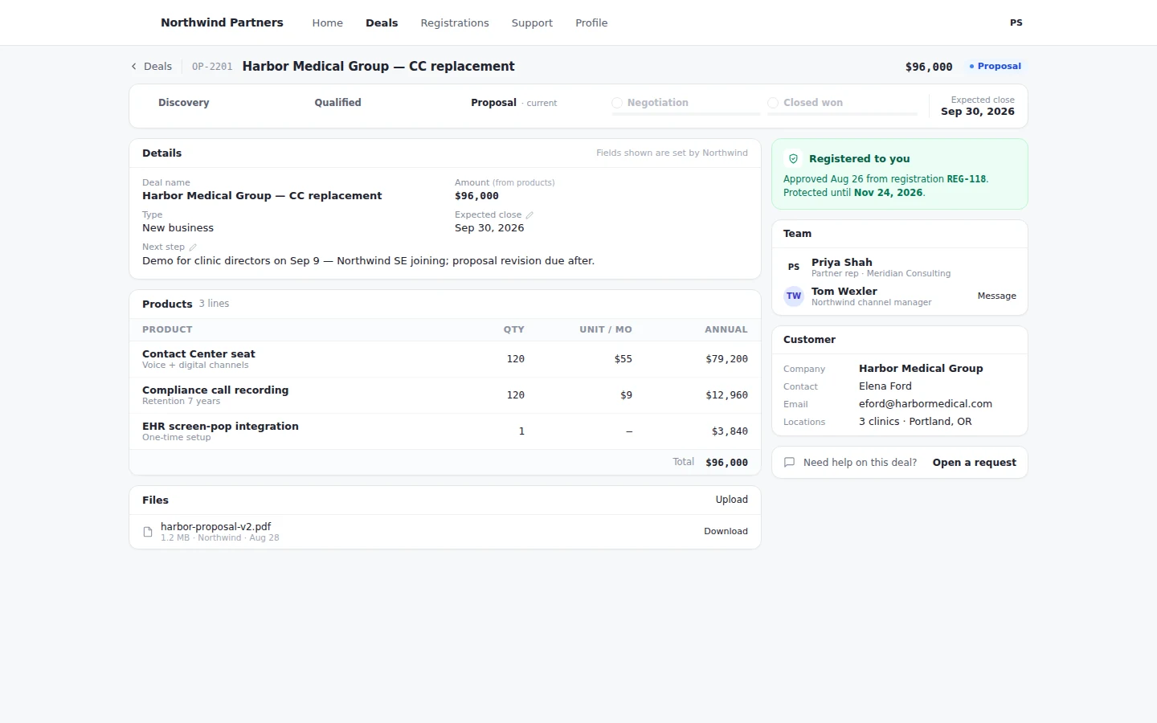Click Open a request link
Viewport: 1157px width, 723px height.
974,463
